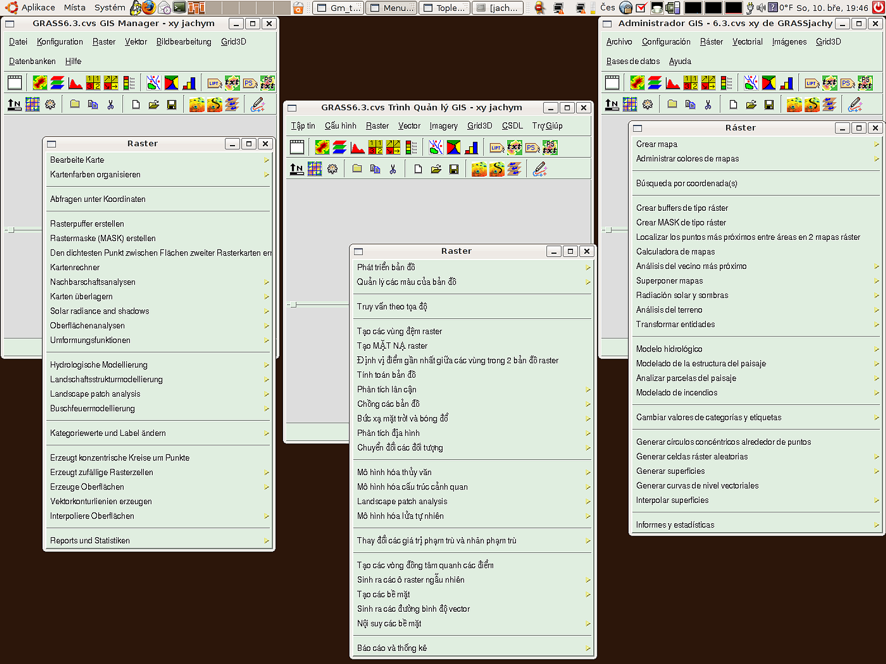Select 'Generar curvas de nivel vectoriales' entry

(756, 486)
